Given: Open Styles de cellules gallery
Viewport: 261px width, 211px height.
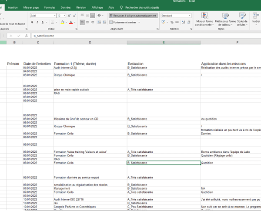Looking at the screenshot, I should coord(242,19).
